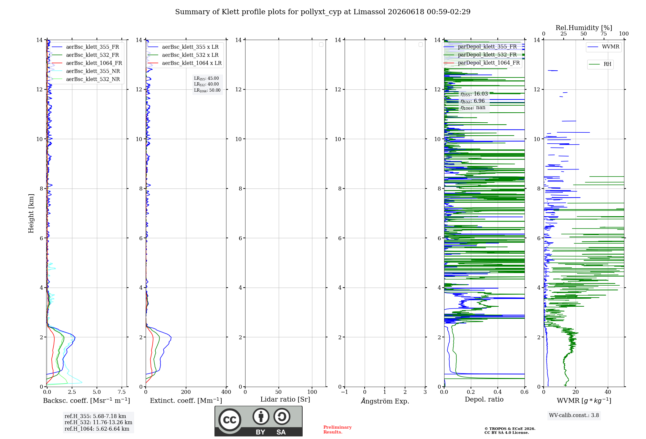
Task: Click the Height [km] axis label
Action: coord(31,213)
